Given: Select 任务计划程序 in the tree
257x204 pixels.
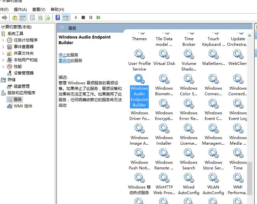Looking at the screenshot, I should [x=26, y=40].
